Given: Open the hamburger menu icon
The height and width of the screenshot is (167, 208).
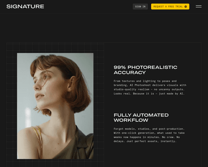Looking at the screenshot, I should pos(198,7).
